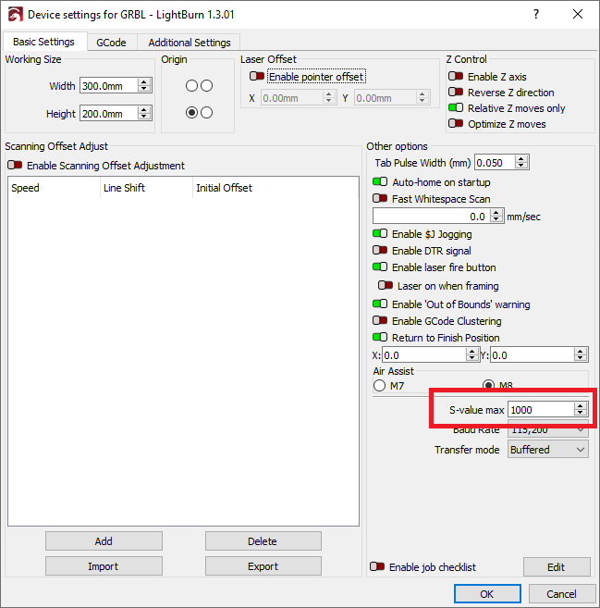Viewport: 600px width, 608px height.
Task: Click the Speed column header
Action: [x=26, y=188]
